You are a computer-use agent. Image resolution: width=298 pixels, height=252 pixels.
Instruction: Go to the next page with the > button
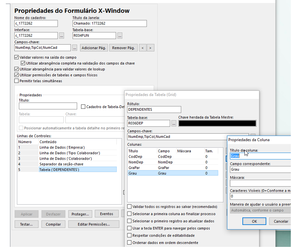[150, 48]
